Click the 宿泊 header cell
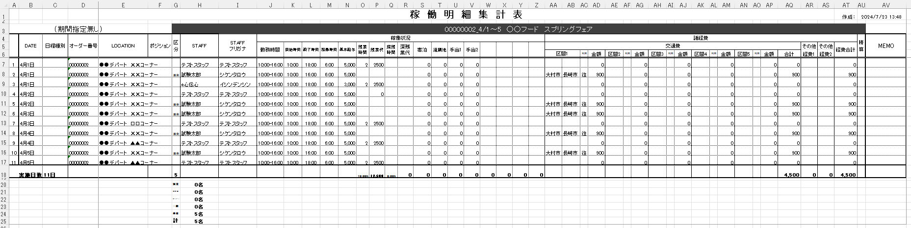 [422, 49]
